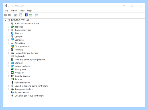The image size is (148, 110).
Task: Click the Universal Serial Bus controllers plug icon
Action: 12,96
